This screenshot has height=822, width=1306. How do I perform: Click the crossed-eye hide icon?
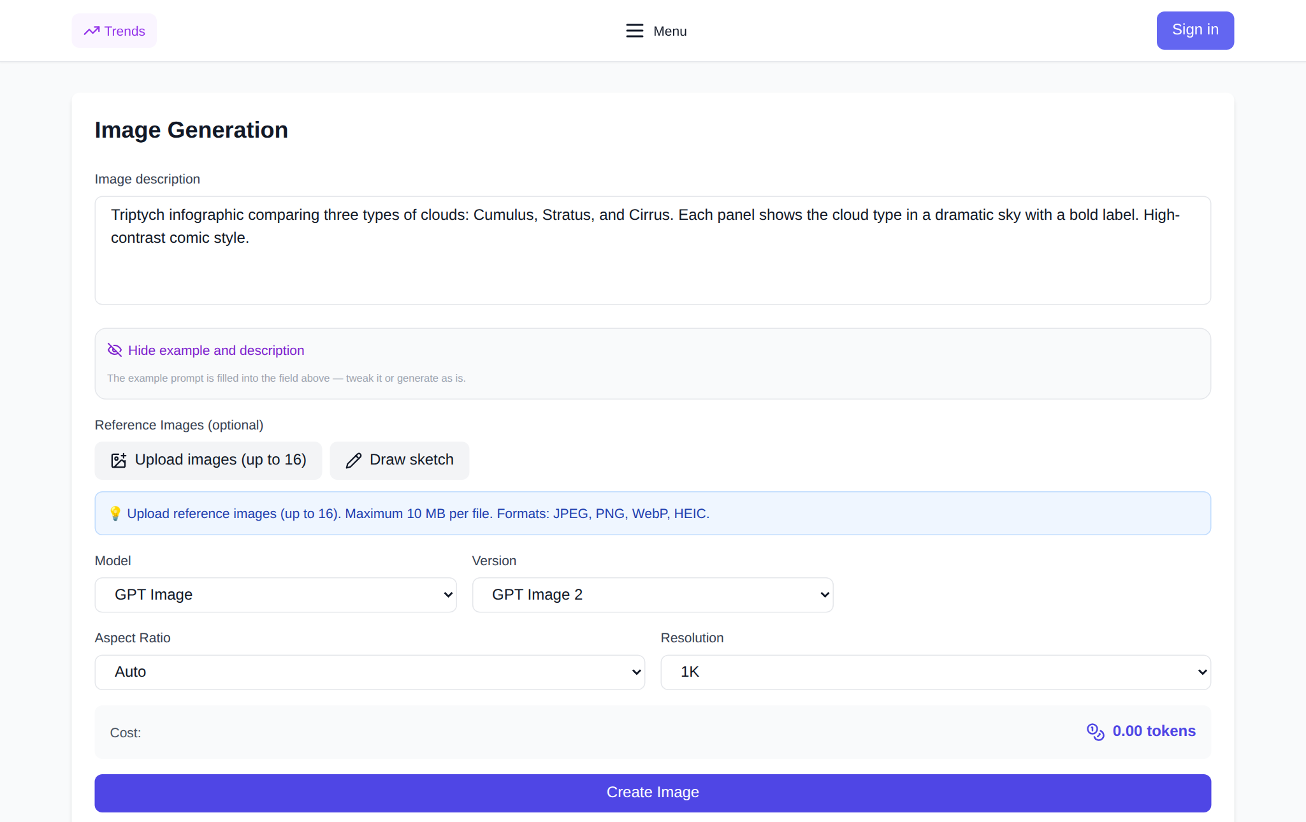(115, 350)
